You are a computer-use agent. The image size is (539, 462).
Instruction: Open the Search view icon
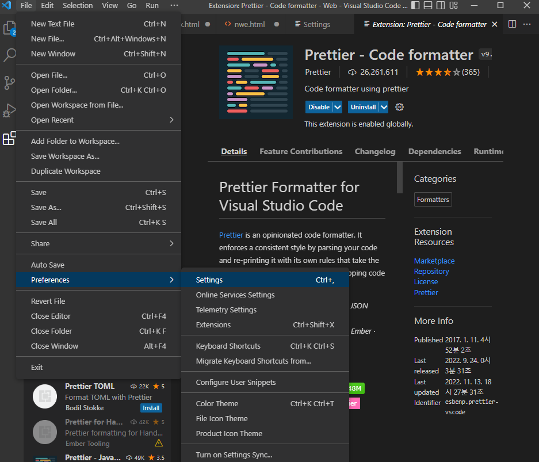pyautogui.click(x=9, y=55)
